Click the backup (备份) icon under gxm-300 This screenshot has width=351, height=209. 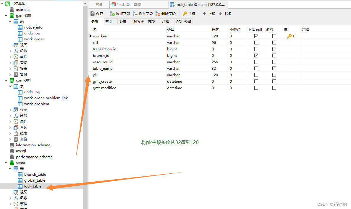pos(16,74)
